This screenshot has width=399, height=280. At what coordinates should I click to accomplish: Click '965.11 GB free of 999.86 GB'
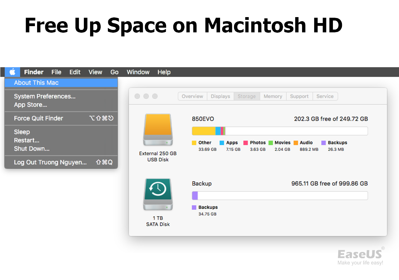(329, 184)
